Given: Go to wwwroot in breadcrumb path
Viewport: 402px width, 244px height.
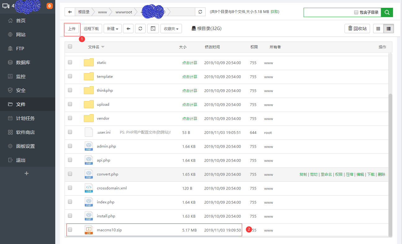Looking at the screenshot, I should click(x=124, y=12).
